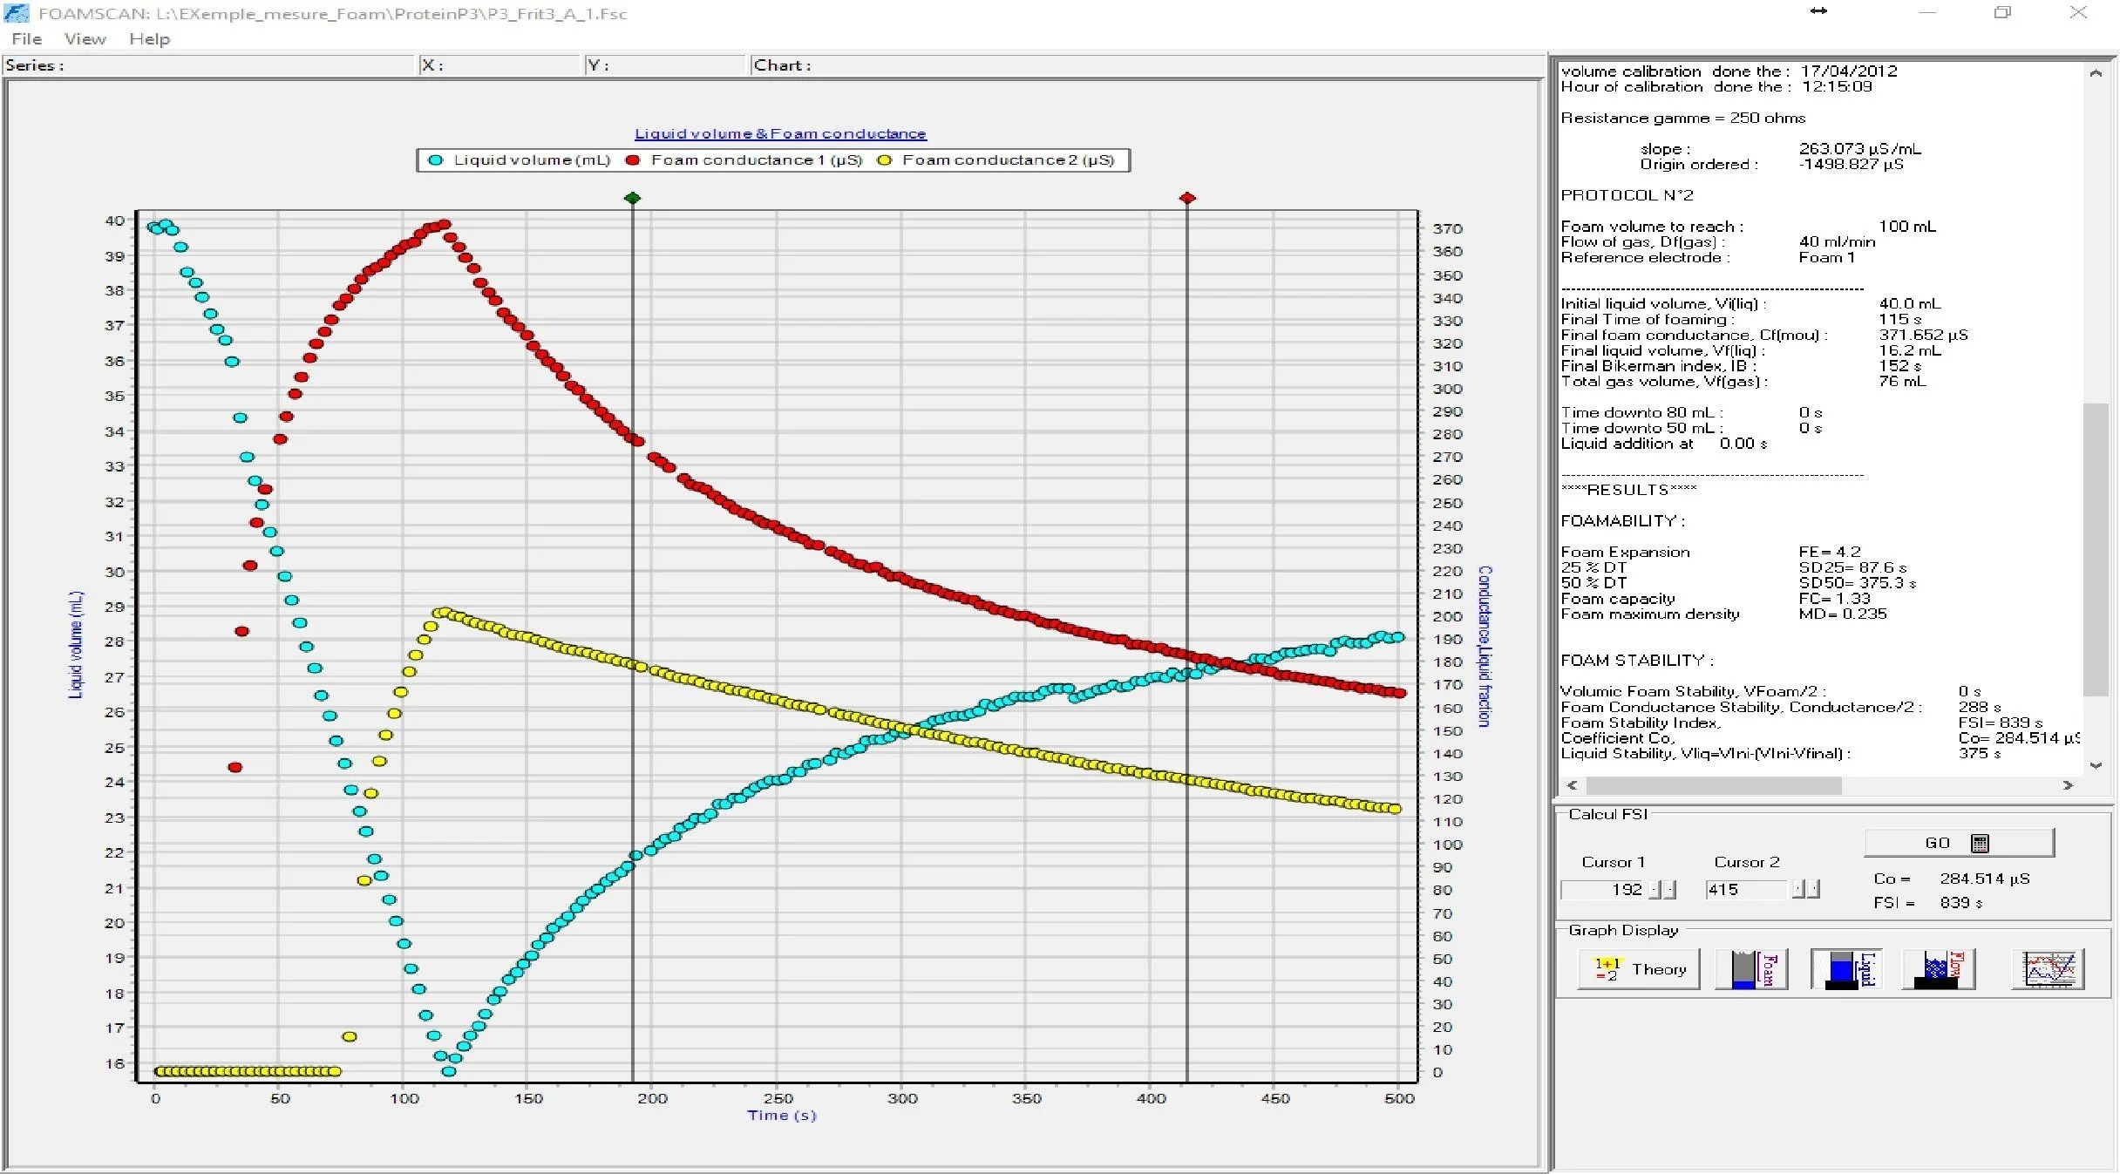Screen dimensions: 2120x1174
Task: Click the GO calculate FSI button
Action: tap(1958, 843)
